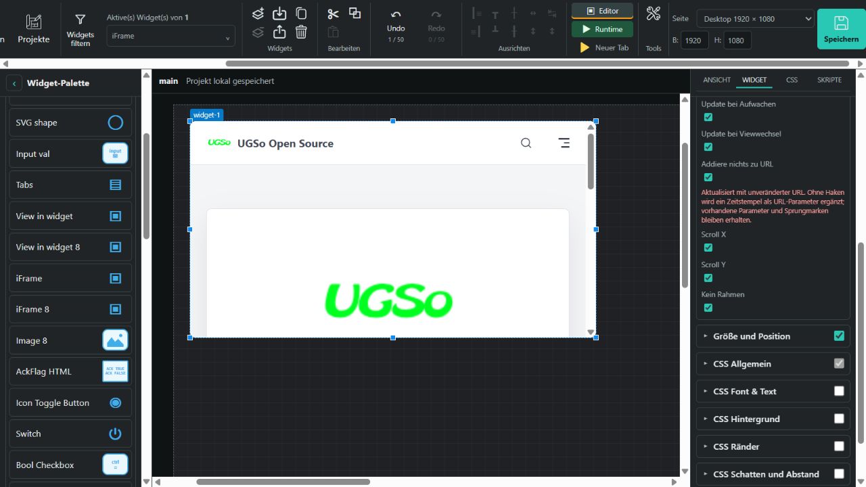Viewport: 866px width, 487px height.
Task: Choose Icon Toggle Button widget icon
Action: pos(116,402)
